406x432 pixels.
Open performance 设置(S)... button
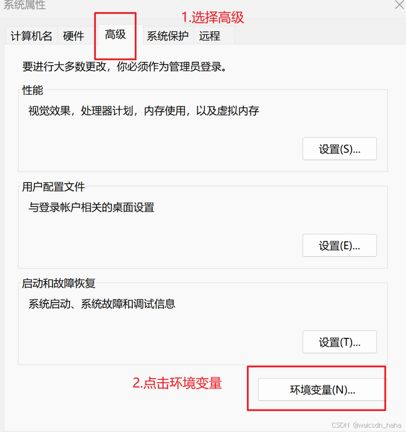tap(340, 149)
